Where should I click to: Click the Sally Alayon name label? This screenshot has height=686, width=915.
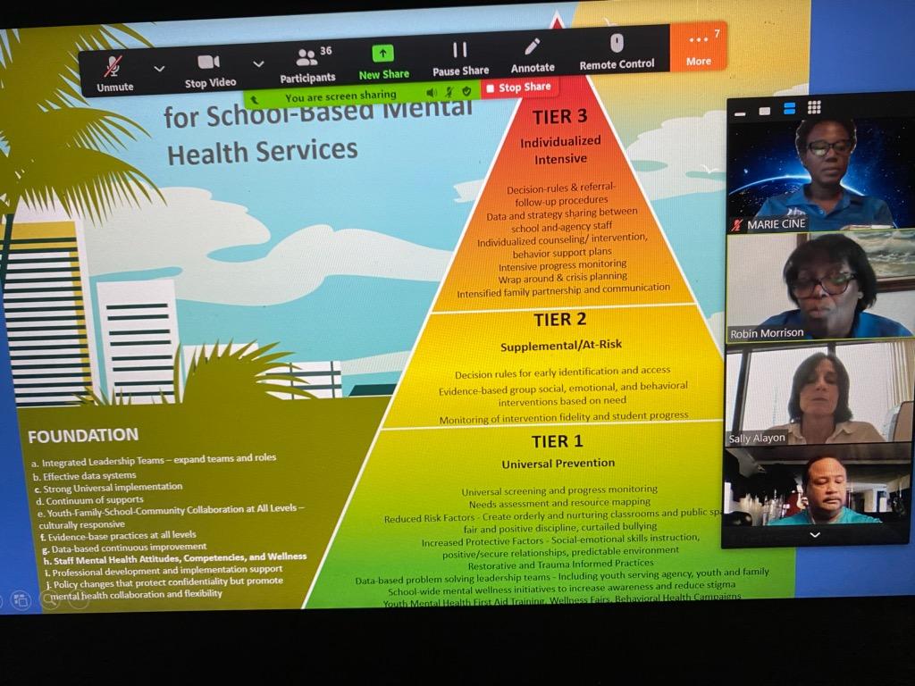tap(757, 438)
